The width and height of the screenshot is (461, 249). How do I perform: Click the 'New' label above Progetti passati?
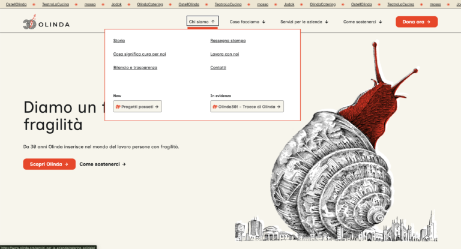coord(117,96)
